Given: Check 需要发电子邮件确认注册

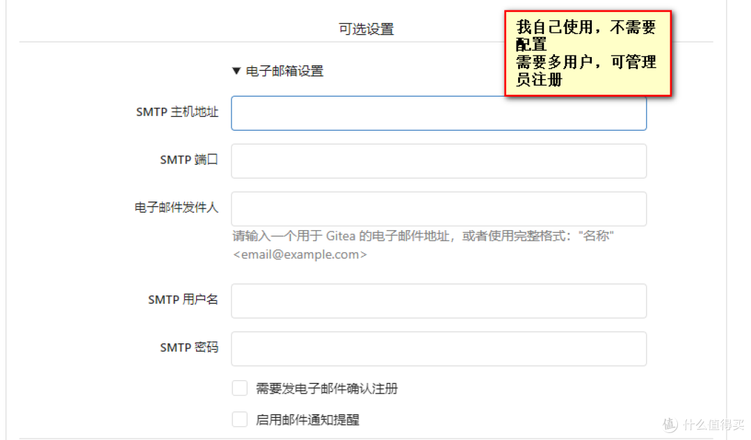Looking at the screenshot, I should click(239, 388).
